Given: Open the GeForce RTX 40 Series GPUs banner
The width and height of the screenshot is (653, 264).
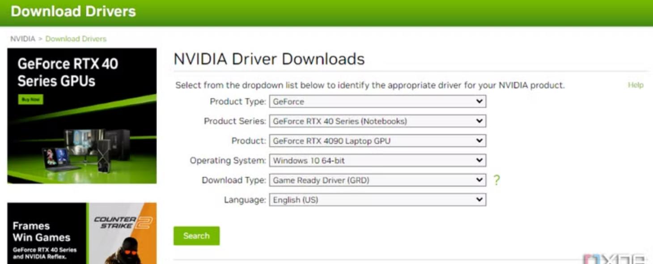Looking at the screenshot, I should 82,116.
